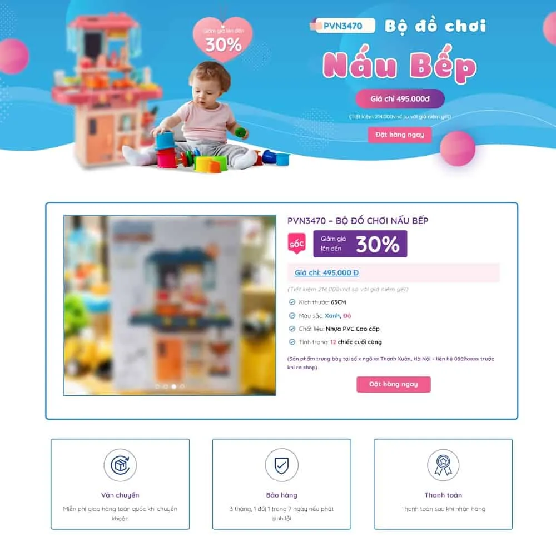This screenshot has height=556, width=556.
Task: Click the PVN3470 product code label
Action: click(x=343, y=26)
